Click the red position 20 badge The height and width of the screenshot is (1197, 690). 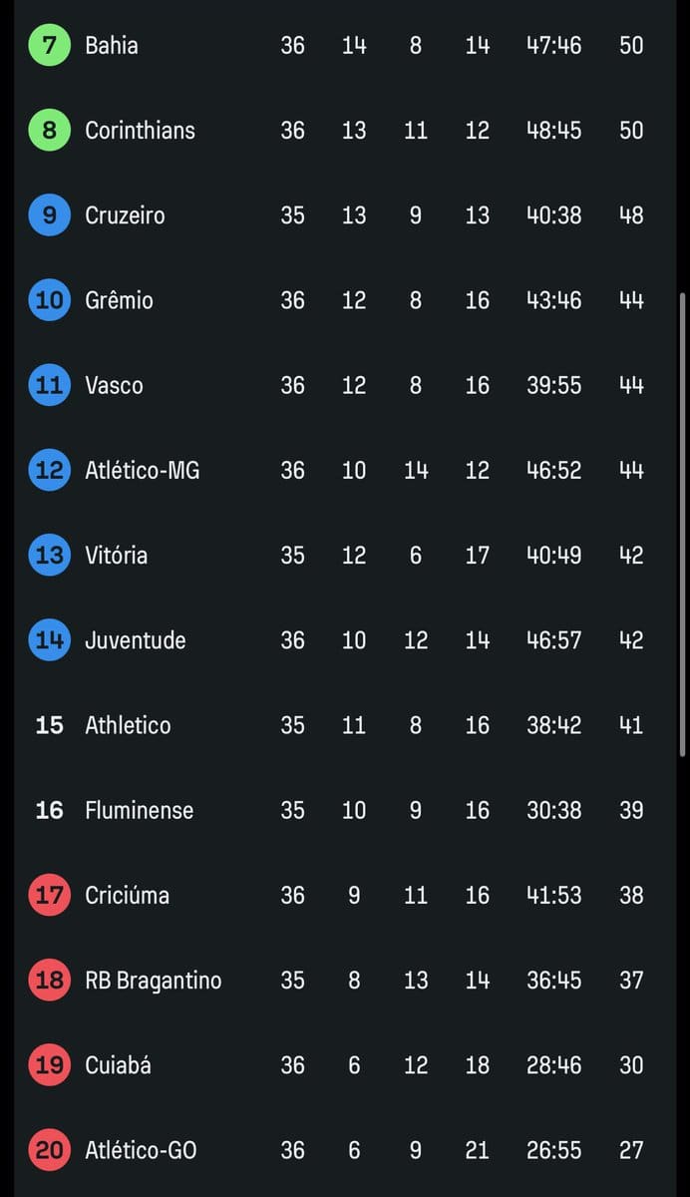49,1150
